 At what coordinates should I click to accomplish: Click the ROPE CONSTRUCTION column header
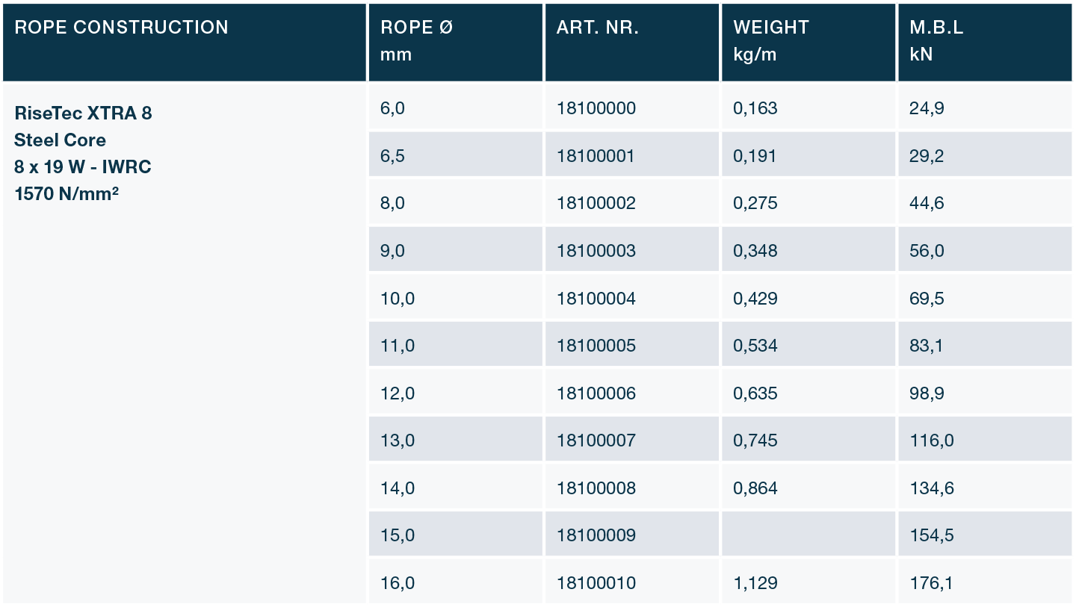185,43
